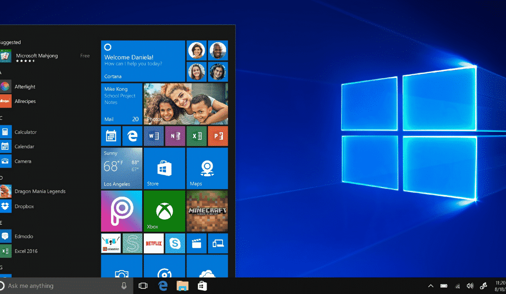
Task: Select the bottom-right contact photo tile
Action: point(218,72)
